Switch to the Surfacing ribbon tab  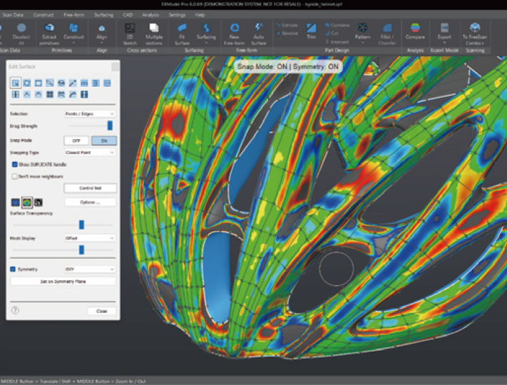pyautogui.click(x=103, y=14)
